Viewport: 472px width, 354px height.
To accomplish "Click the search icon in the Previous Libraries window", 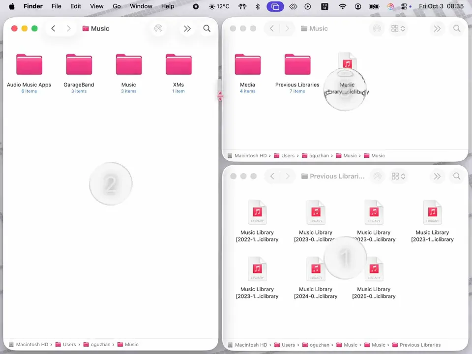I will (457, 176).
